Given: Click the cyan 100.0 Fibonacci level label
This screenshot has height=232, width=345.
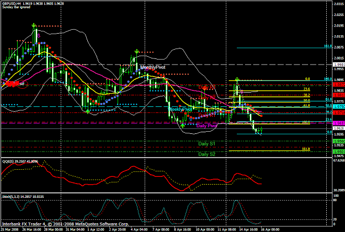Looking at the screenshot, I should 328,79.
